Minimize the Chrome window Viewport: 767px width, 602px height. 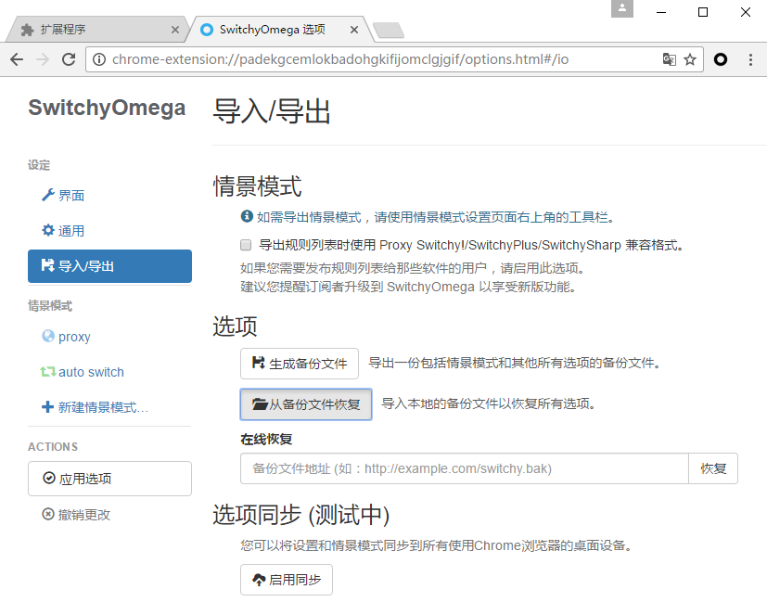(661, 12)
